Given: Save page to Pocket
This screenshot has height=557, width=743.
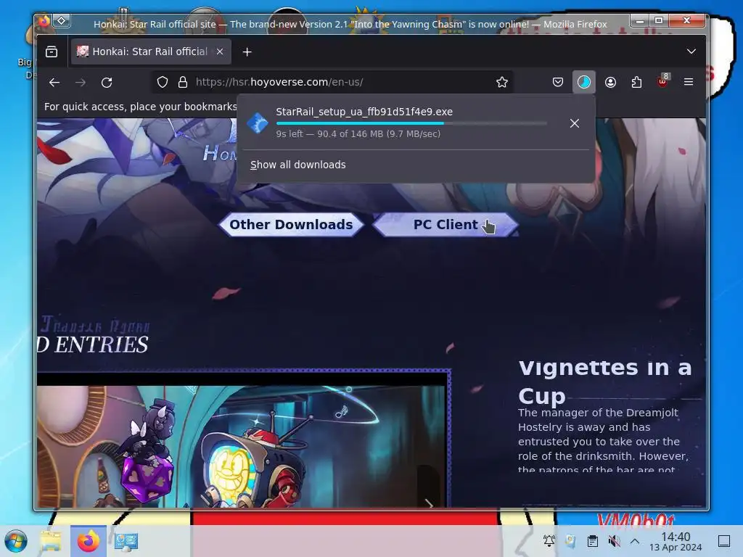Looking at the screenshot, I should click(558, 83).
